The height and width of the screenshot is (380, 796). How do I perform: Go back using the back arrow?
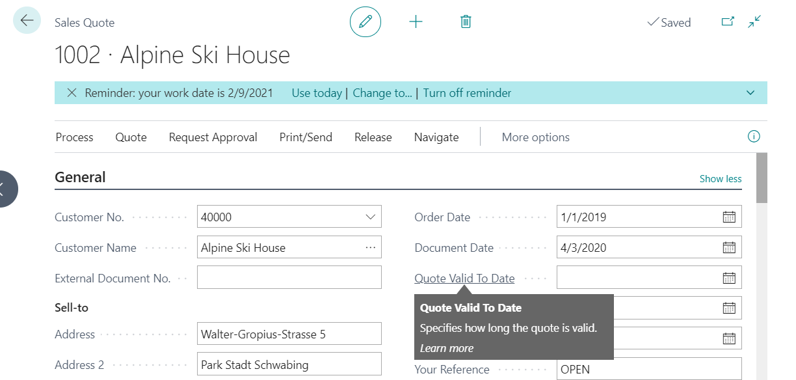[26, 20]
